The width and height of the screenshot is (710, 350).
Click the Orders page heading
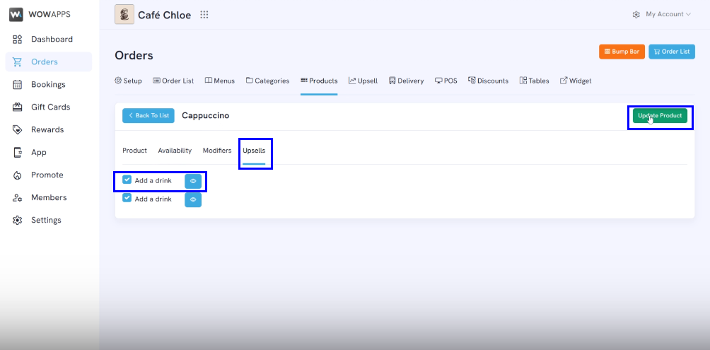coord(134,56)
